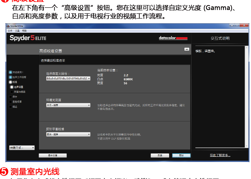Click the 选择高级校准选项 header text

pyautogui.click(x=53, y=60)
